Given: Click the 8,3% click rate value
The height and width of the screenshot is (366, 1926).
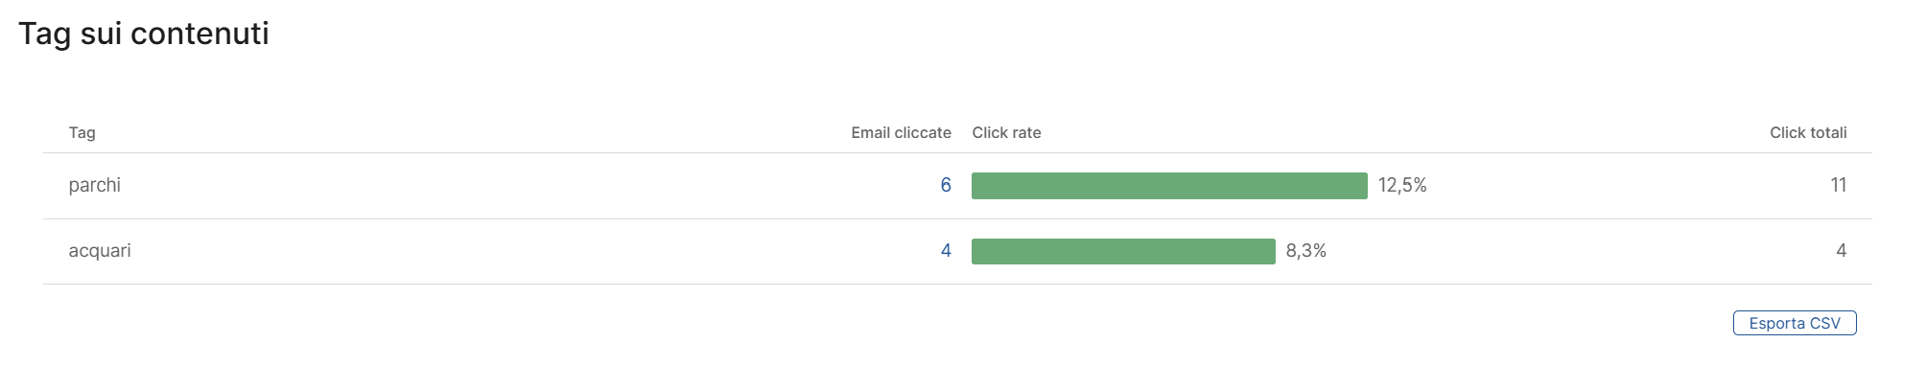Looking at the screenshot, I should tap(1305, 251).
